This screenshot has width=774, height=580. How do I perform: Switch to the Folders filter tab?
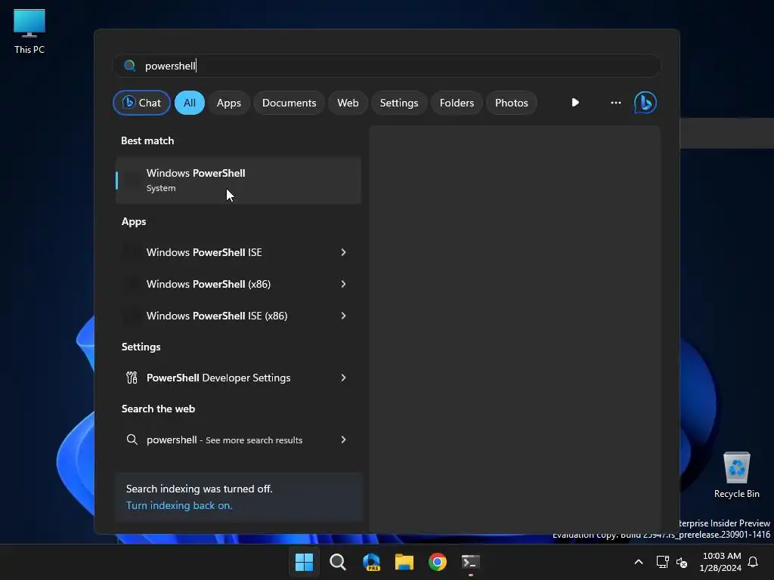457,103
